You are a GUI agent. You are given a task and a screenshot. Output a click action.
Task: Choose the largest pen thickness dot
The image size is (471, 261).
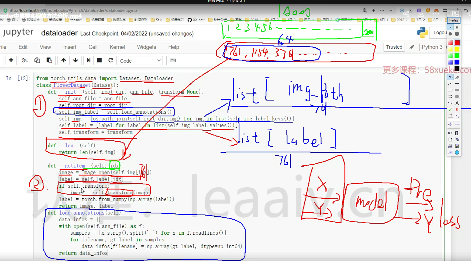[x=457, y=34]
